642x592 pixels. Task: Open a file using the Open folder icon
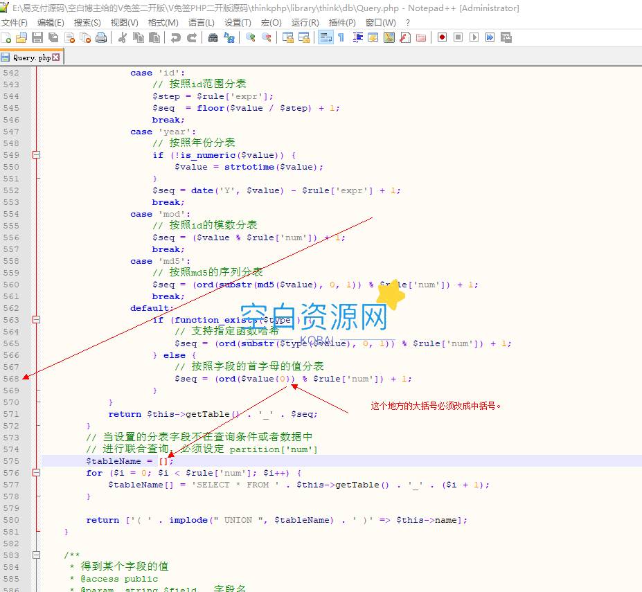pyautogui.click(x=21, y=37)
